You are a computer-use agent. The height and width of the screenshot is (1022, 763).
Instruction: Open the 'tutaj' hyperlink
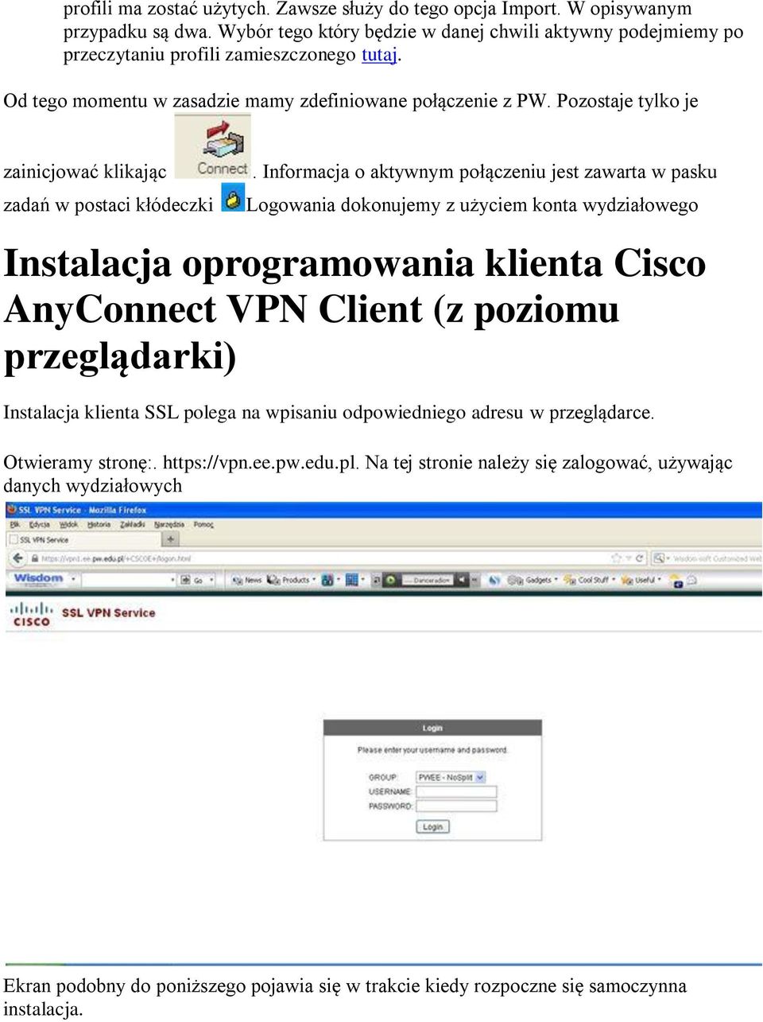379,55
